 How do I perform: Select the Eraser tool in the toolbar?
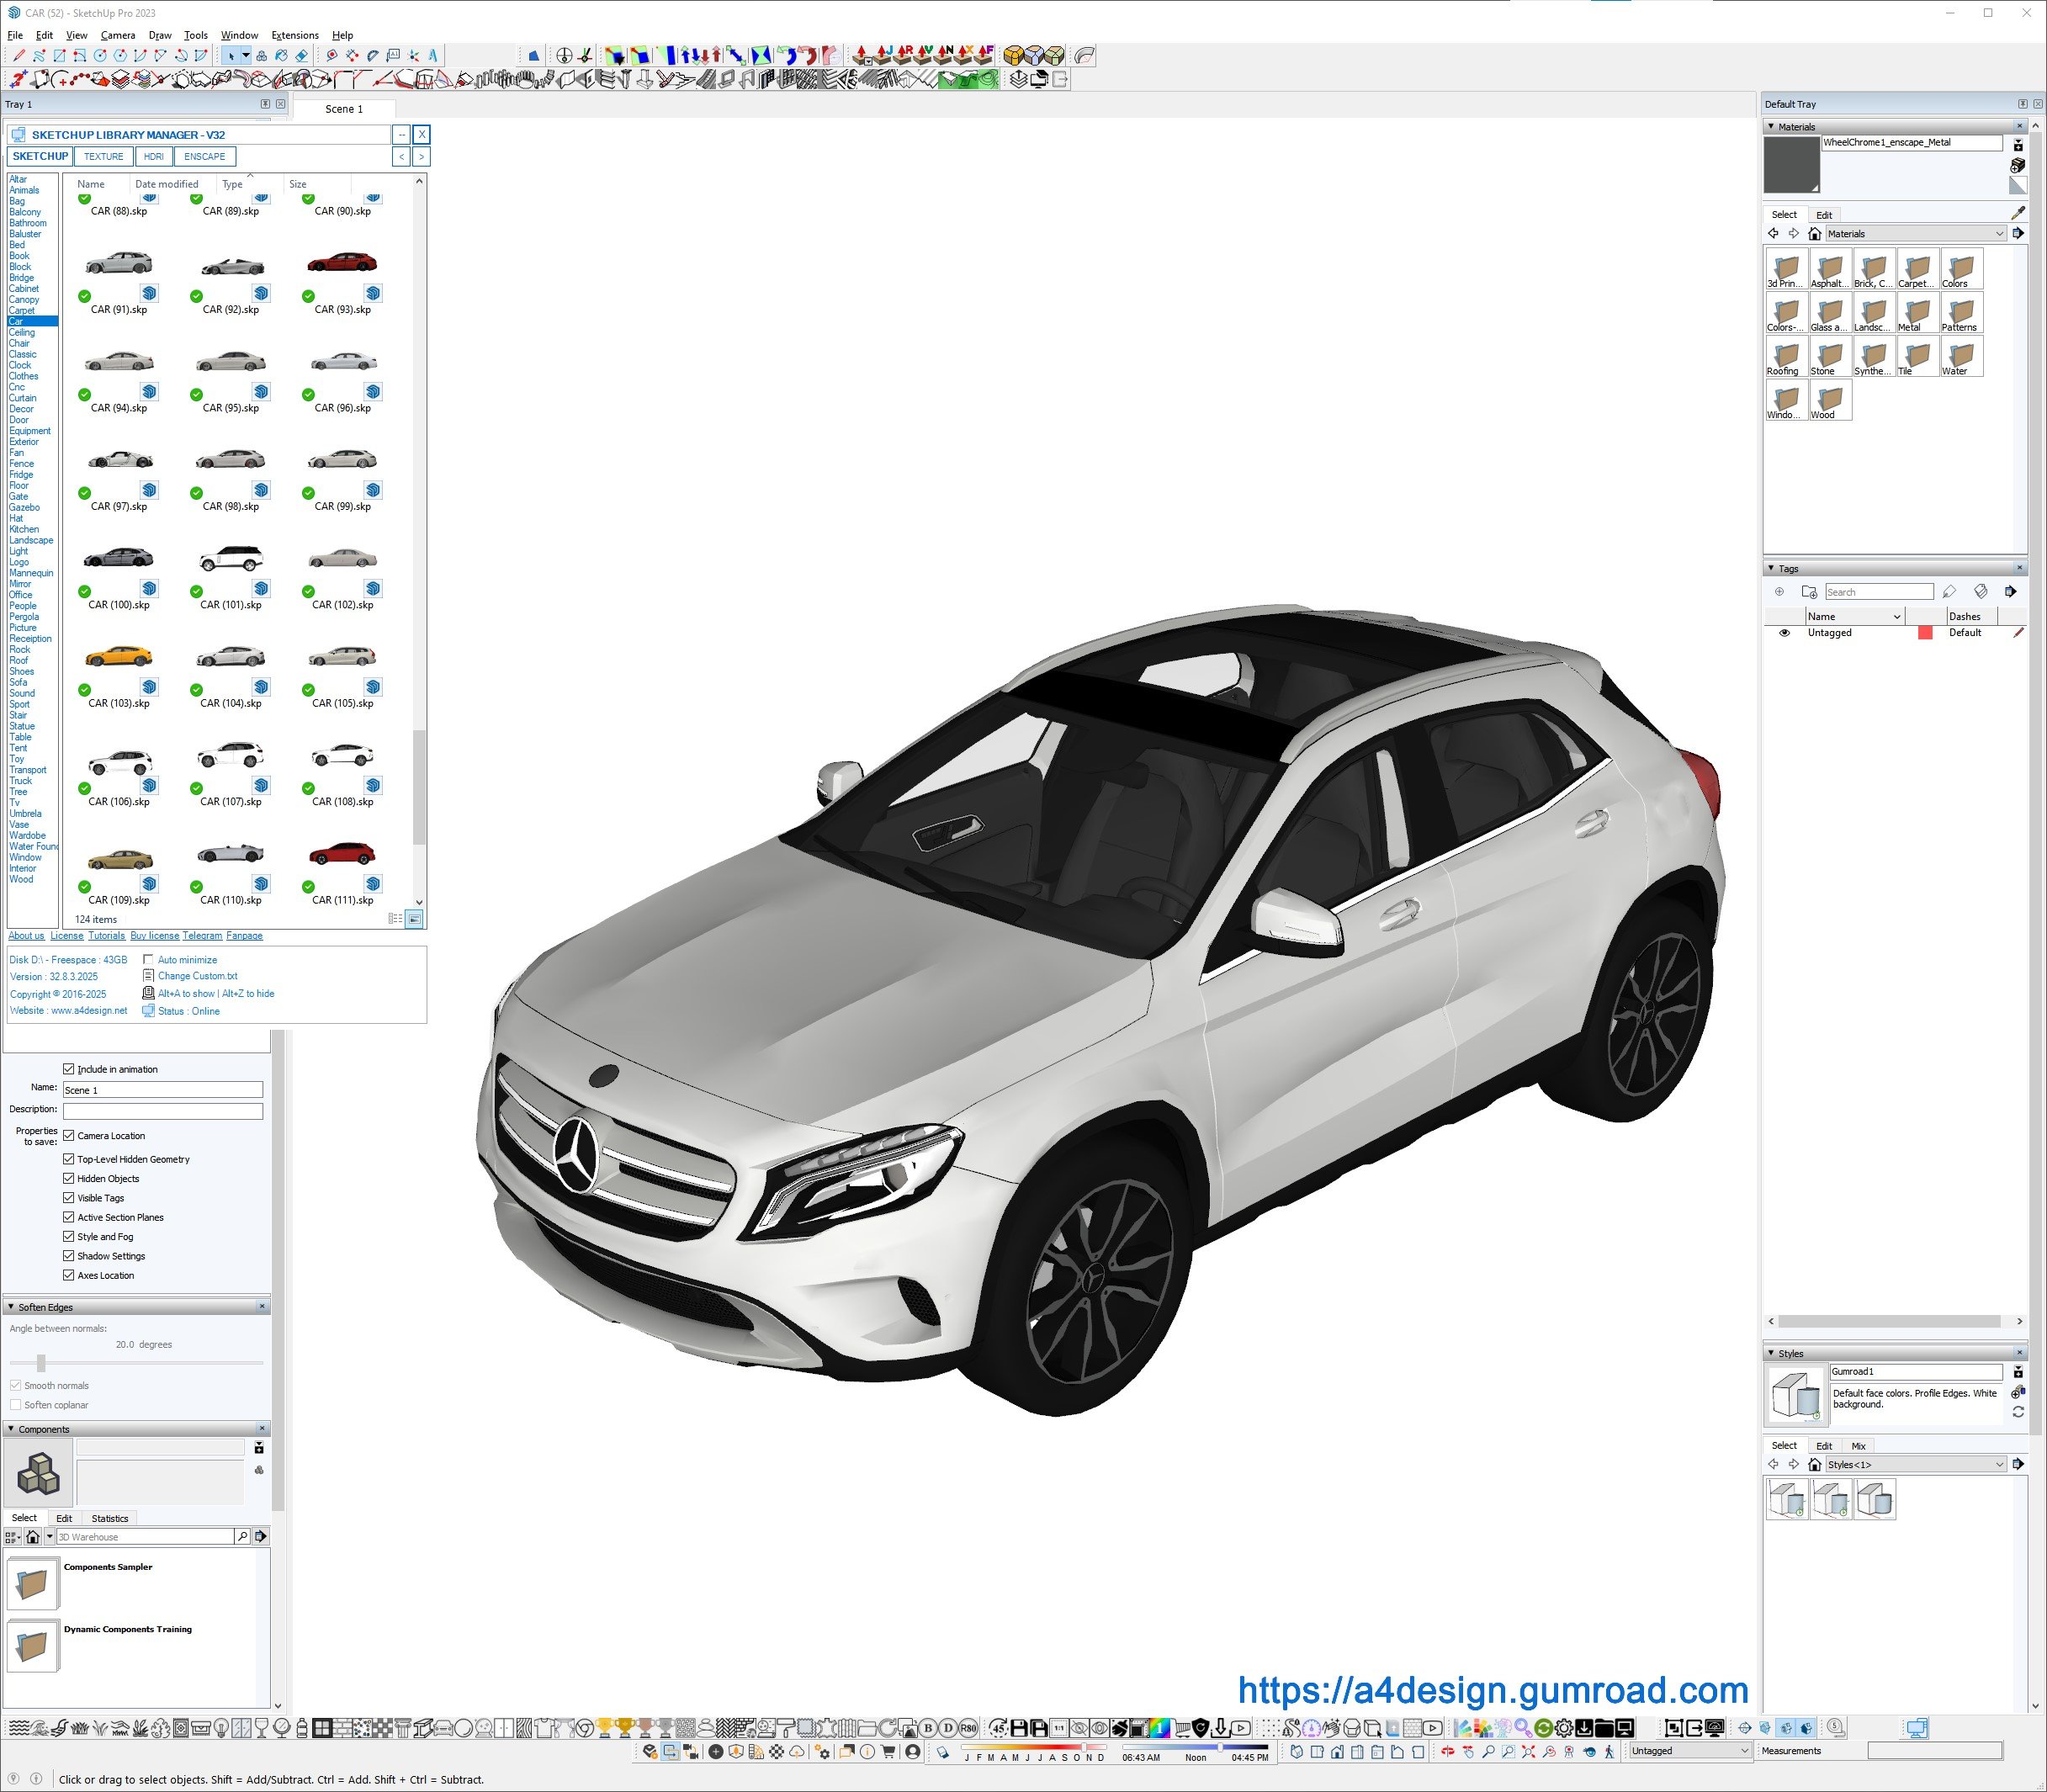[301, 56]
